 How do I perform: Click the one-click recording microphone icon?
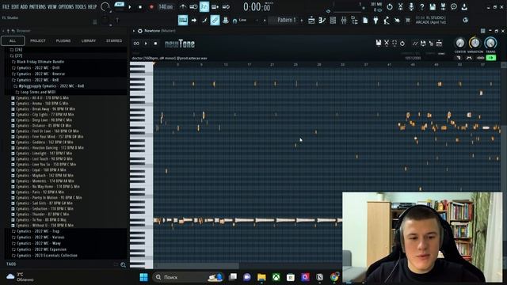(411, 7)
